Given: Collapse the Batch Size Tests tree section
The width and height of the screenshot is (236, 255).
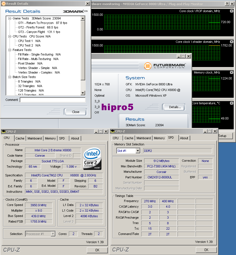Looking at the screenshot, I should click(10, 77).
